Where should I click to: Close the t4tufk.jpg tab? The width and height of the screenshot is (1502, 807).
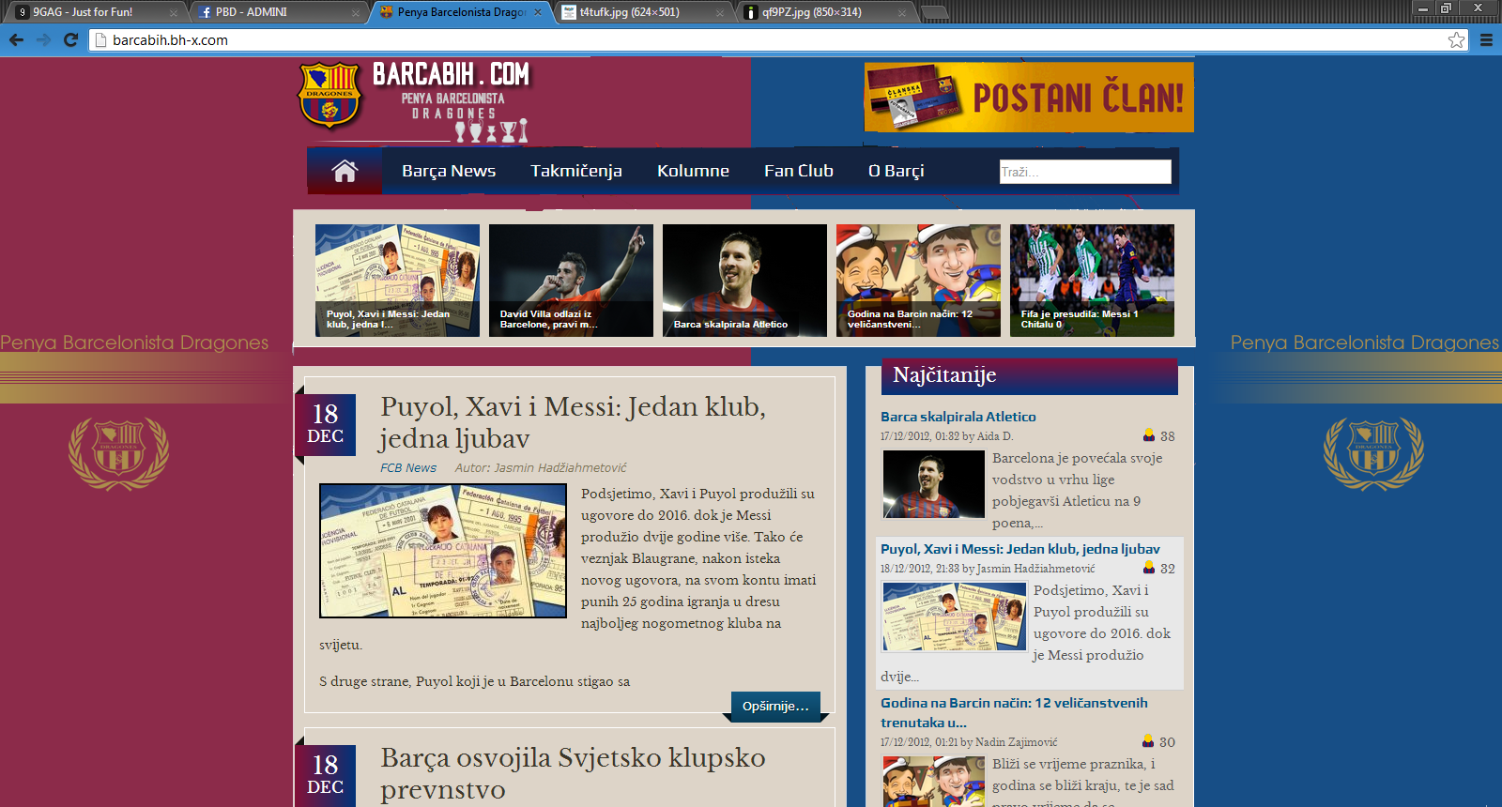720,12
